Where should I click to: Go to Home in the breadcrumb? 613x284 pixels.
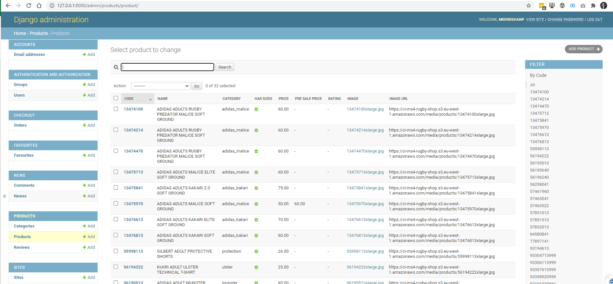click(20, 33)
